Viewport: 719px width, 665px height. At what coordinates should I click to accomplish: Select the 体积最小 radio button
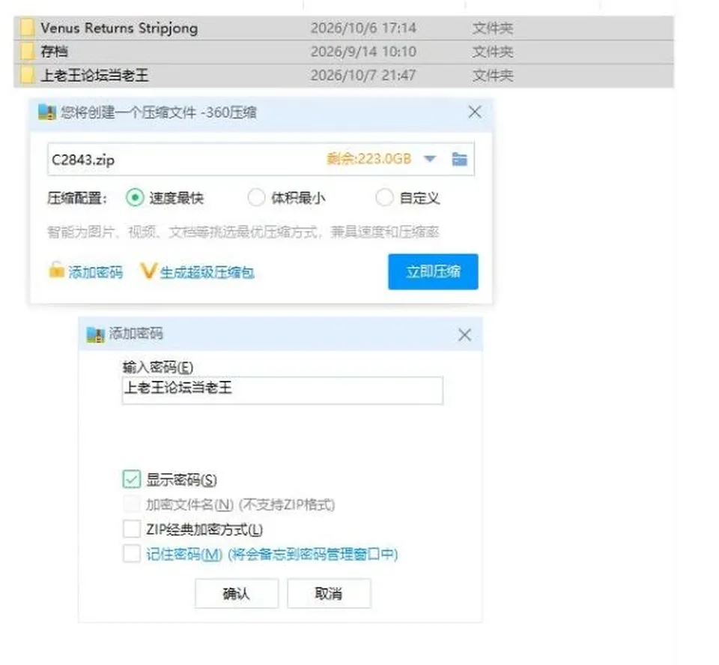pyautogui.click(x=256, y=198)
